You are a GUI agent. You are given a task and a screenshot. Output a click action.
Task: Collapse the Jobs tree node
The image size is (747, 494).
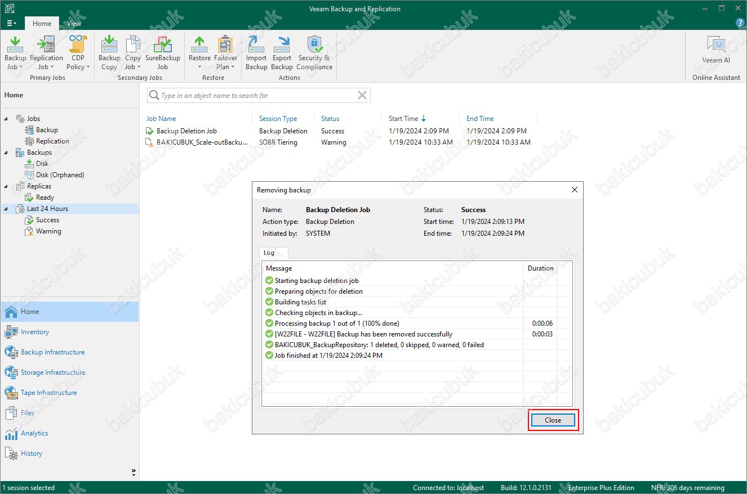(6, 119)
